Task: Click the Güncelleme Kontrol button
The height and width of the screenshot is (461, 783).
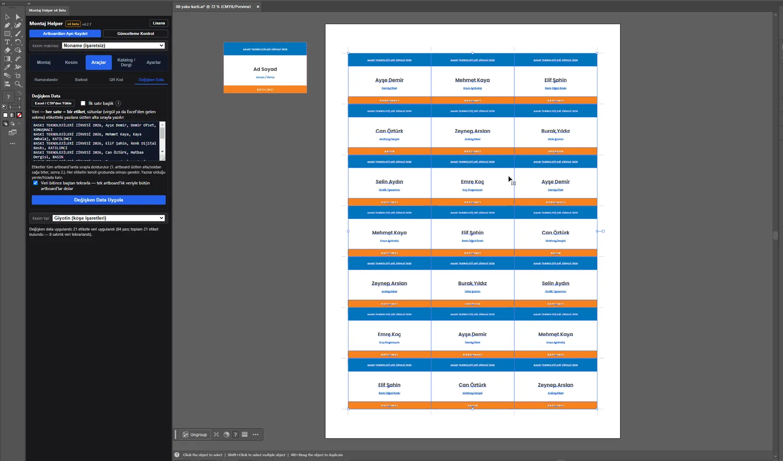Action: [x=136, y=34]
